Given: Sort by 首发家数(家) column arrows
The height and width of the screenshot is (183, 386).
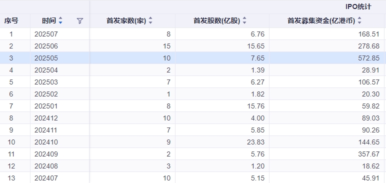Looking at the screenshot, I should 150,20.
